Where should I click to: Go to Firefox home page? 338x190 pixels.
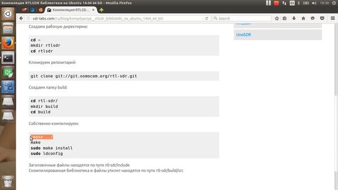coord(303,18)
